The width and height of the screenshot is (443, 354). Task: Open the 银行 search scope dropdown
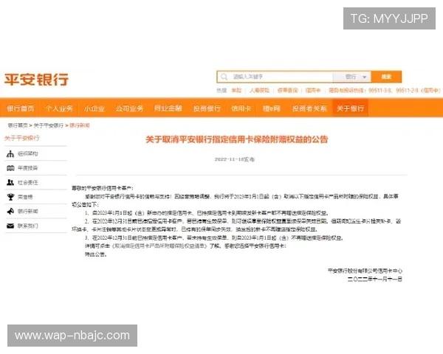pos(352,77)
